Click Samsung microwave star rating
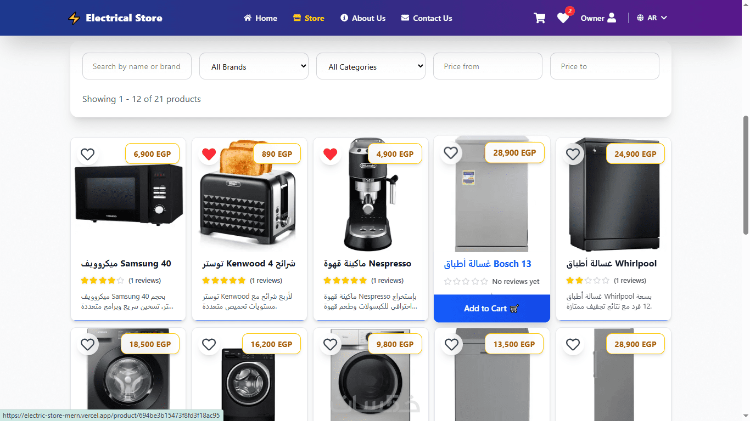Image resolution: width=750 pixels, height=421 pixels. coord(103,281)
